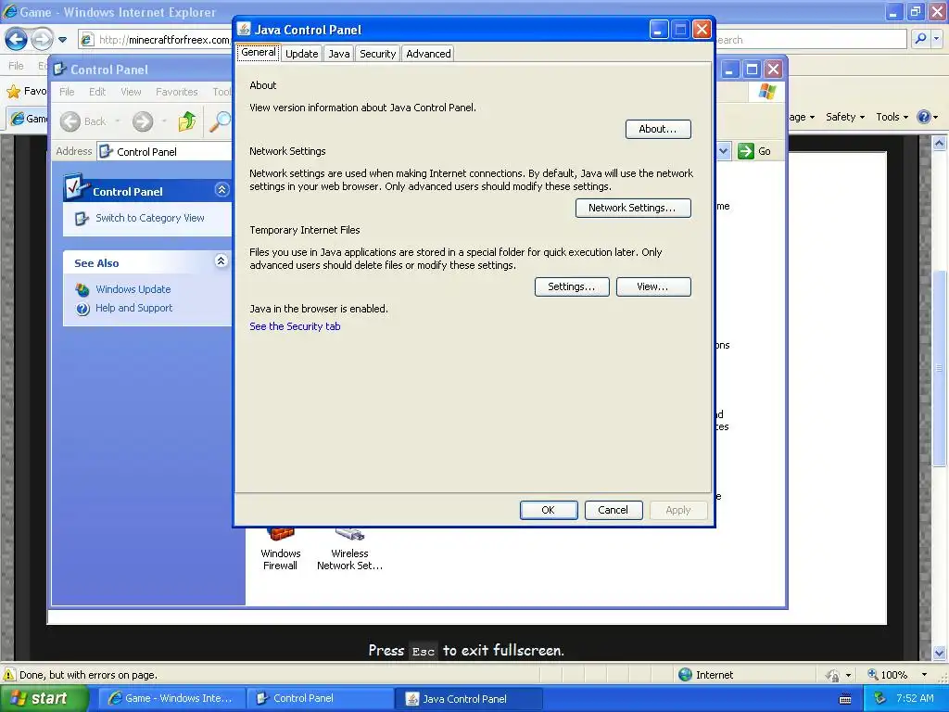Click the taskbar keyboard icon
Viewport: 949px width, 712px height.
(x=845, y=699)
